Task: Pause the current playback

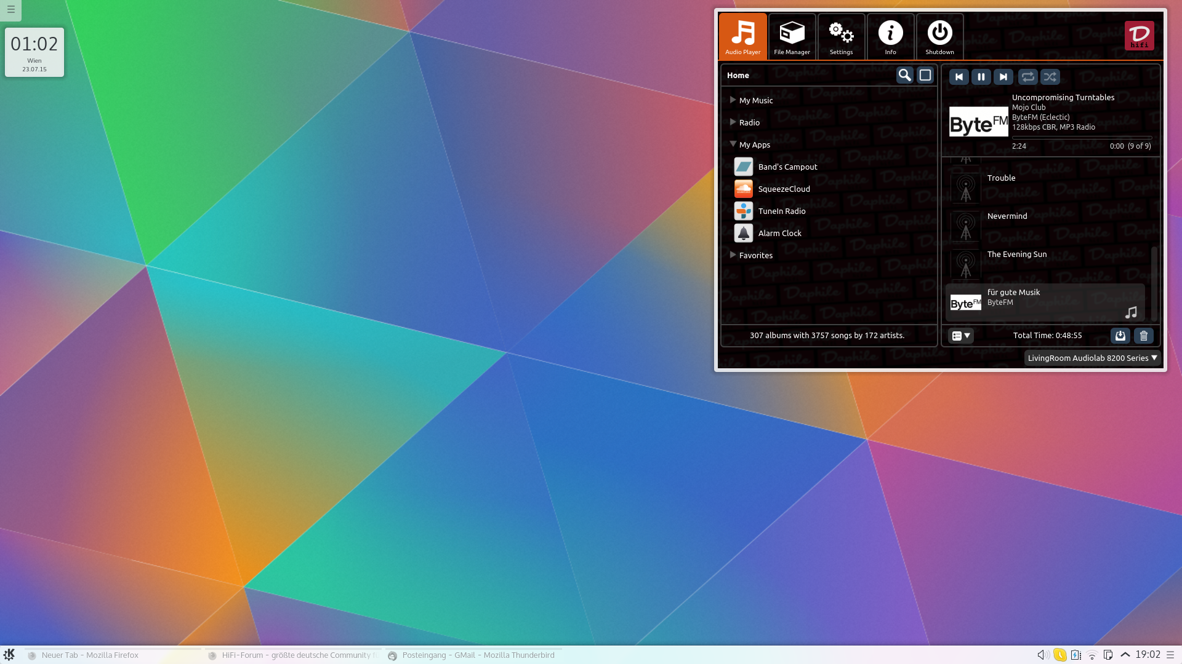Action: [981, 77]
